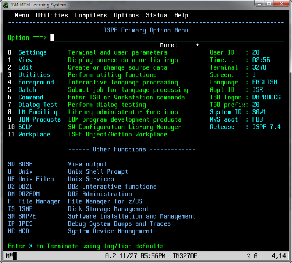Click the More: + scroll indicator
This screenshot has height=263, width=292.
pyautogui.click(x=197, y=45)
